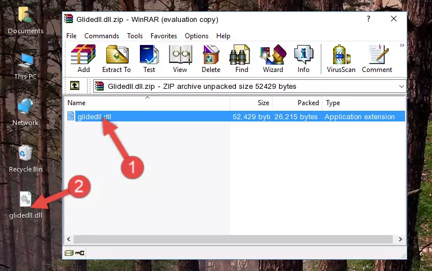The image size is (432, 271).
Task: Select the Documents desktop icon
Action: [x=26, y=21]
